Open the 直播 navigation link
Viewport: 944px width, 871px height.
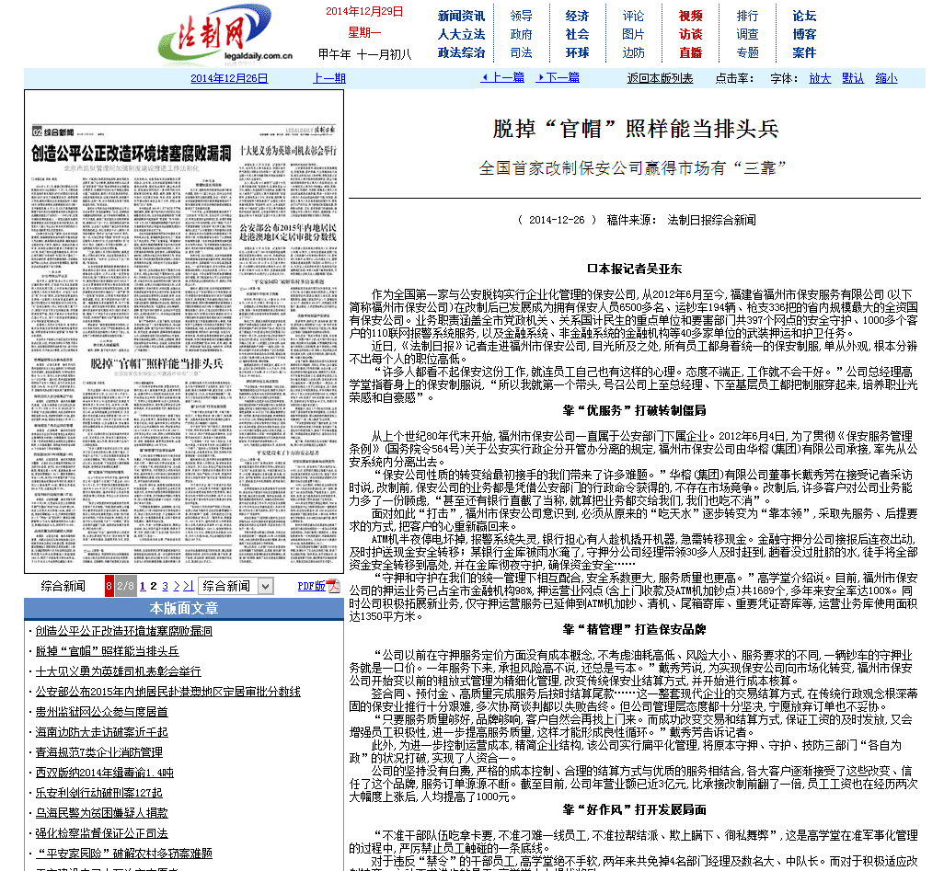point(691,52)
